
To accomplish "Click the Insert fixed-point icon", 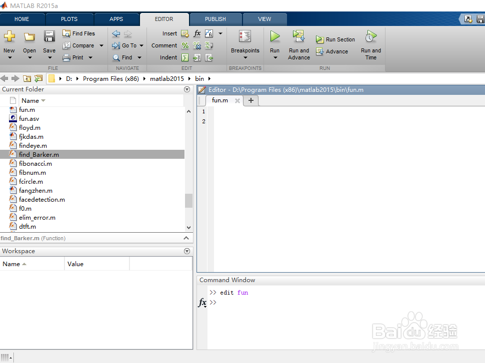I will [x=209, y=33].
